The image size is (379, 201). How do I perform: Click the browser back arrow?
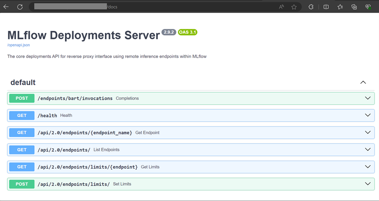click(x=6, y=7)
